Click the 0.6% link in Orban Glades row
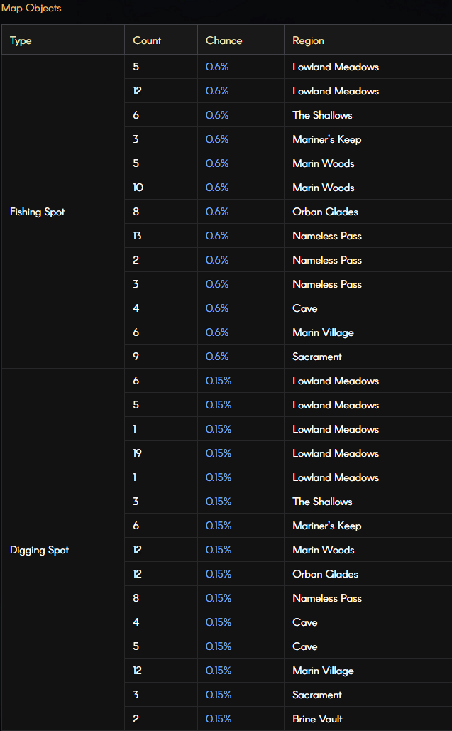The image size is (452, 731). point(217,212)
